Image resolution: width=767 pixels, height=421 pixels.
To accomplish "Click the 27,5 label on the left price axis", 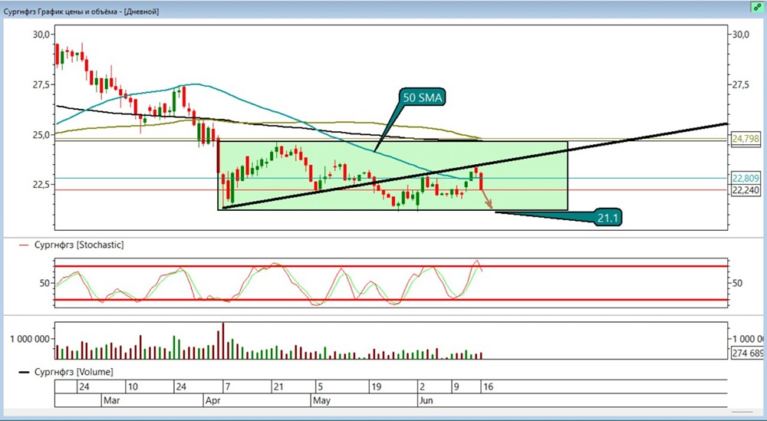I will (x=41, y=84).
